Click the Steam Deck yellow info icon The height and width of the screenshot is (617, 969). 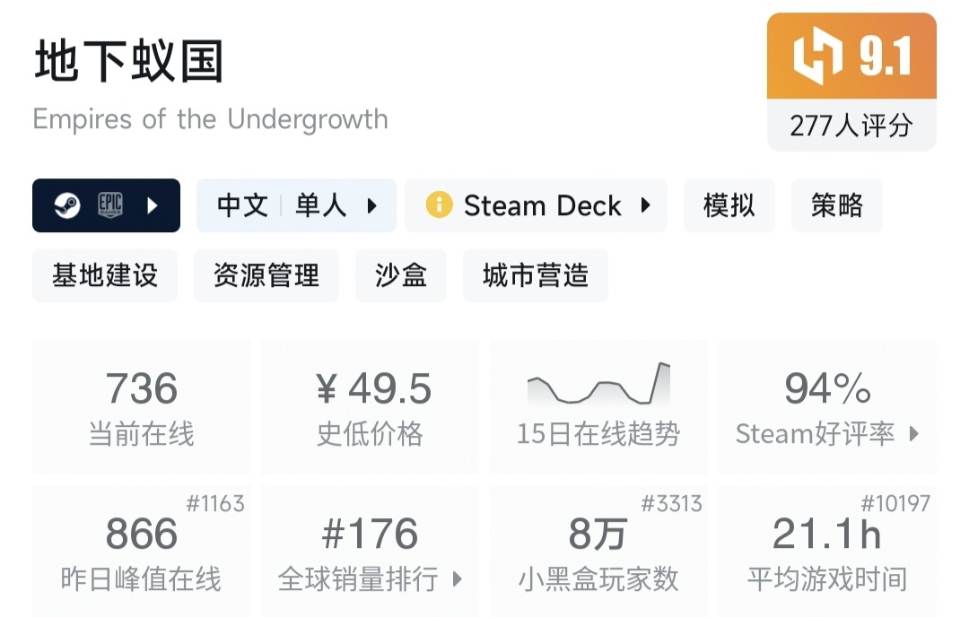click(x=439, y=205)
